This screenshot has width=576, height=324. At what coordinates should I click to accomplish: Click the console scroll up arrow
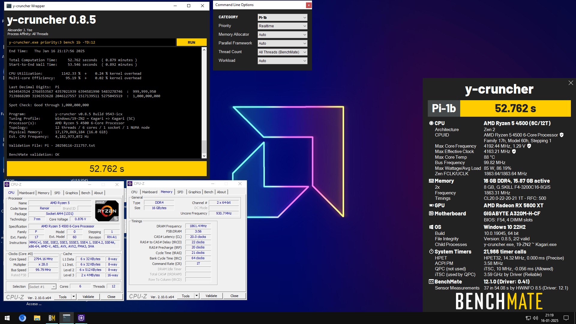[x=204, y=50]
